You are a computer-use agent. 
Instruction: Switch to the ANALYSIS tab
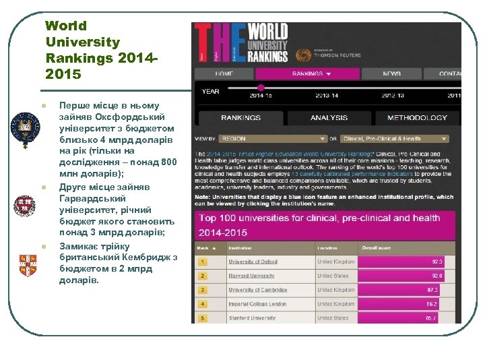coord(329,118)
